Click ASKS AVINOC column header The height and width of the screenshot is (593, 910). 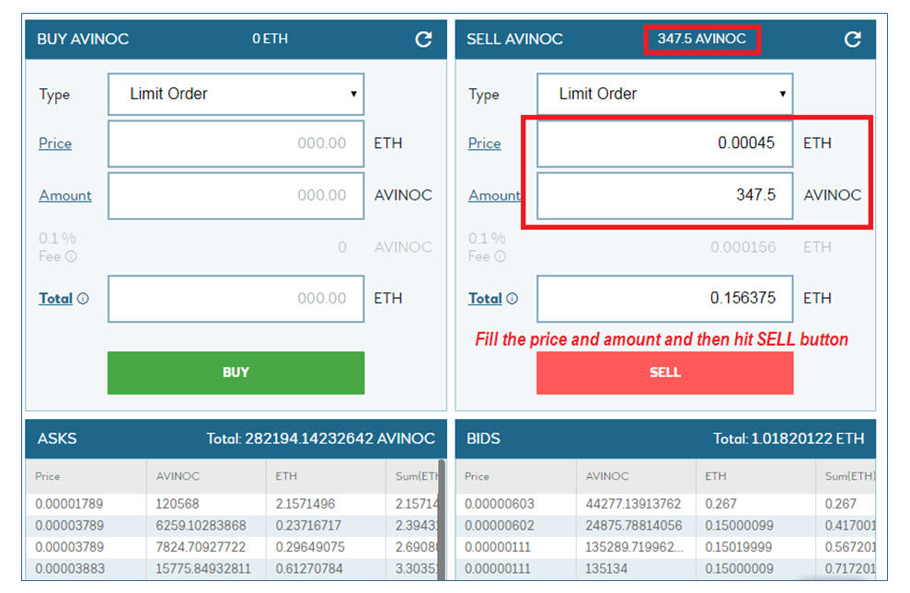(178, 476)
